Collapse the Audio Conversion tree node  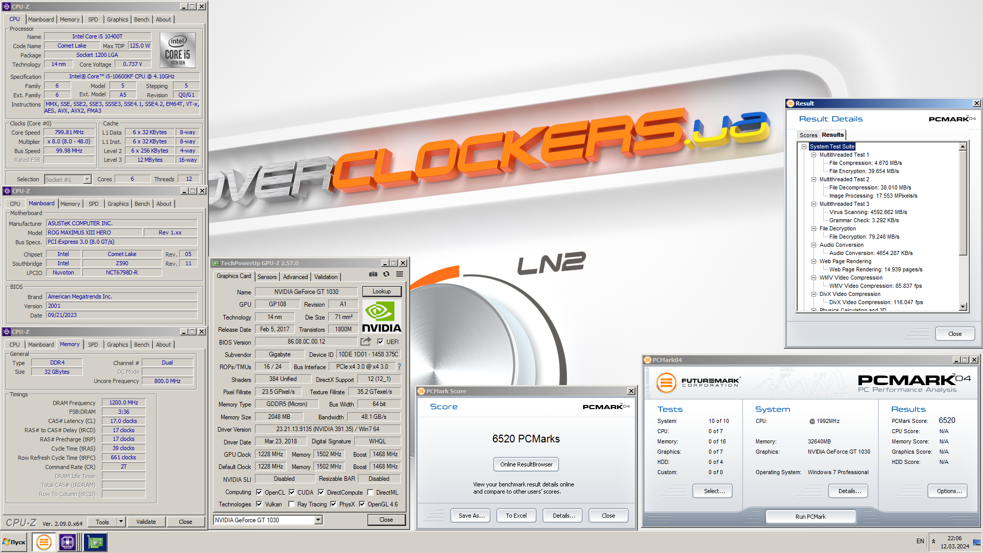pyautogui.click(x=814, y=245)
